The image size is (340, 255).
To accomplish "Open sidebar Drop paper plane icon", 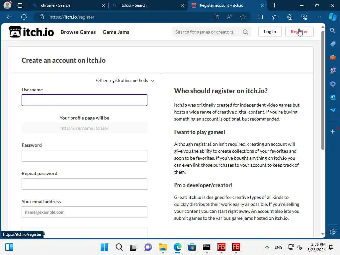I will [x=333, y=110].
